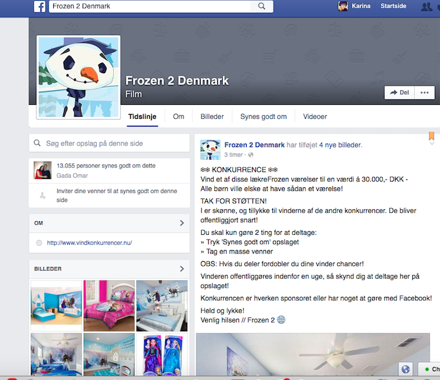Click the globe icon next to vindkonkurrencer link
Image resolution: width=440 pixels, height=380 pixels.
39,243
